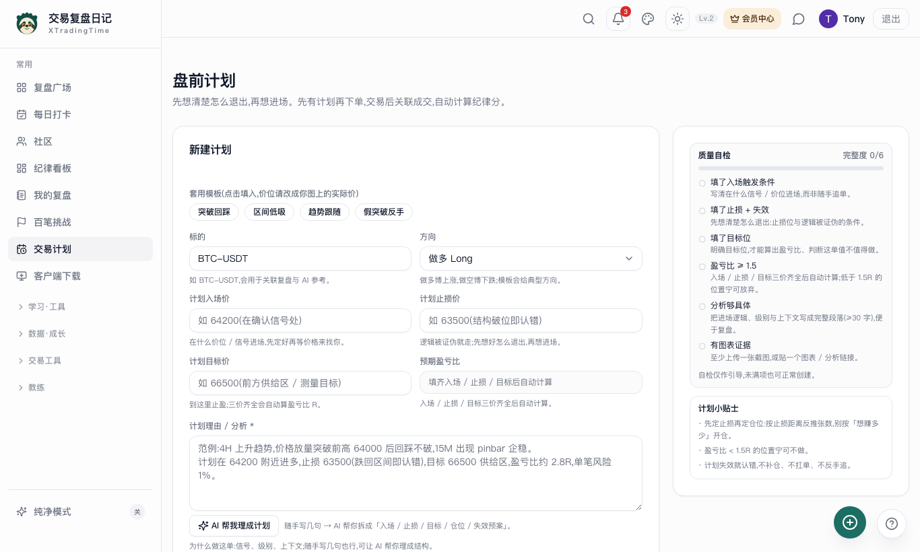Open 复盘广场 in the sidebar
The width and height of the screenshot is (920, 552).
pos(80,88)
